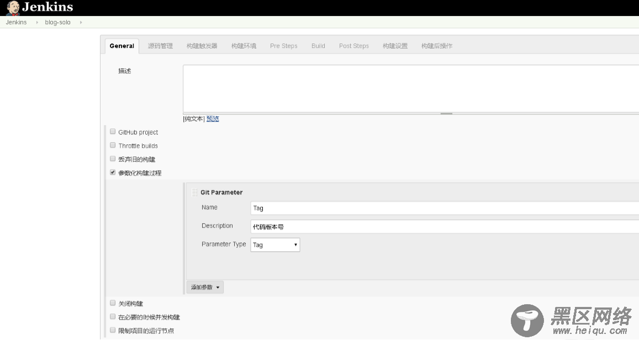The height and width of the screenshot is (340, 639).
Task: Switch to the 构建设置 tab
Action: click(x=395, y=46)
